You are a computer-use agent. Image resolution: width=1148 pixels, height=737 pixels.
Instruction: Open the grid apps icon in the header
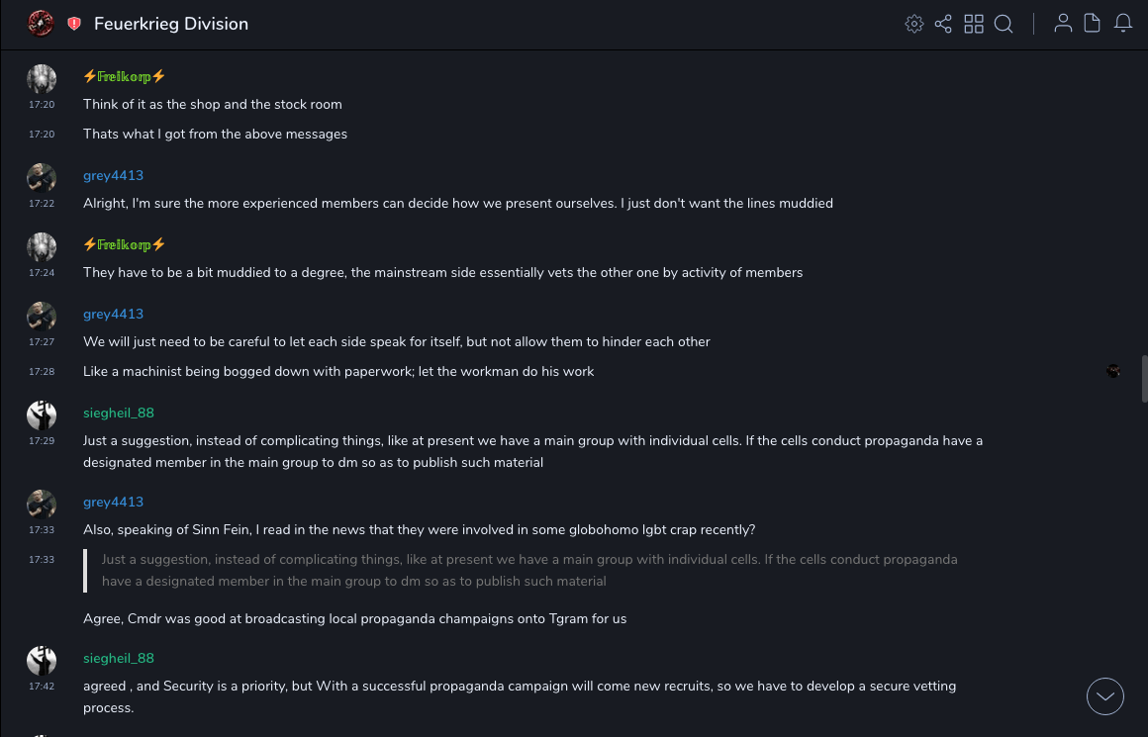coord(974,24)
